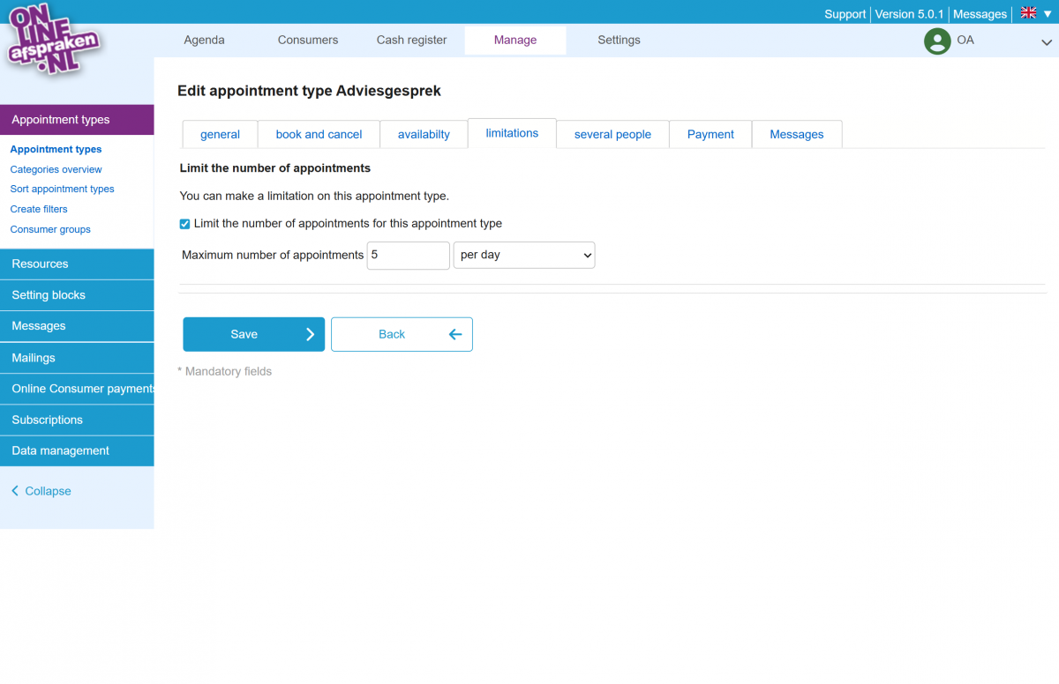Viewport: 1059px width, 684px height.
Task: Open the book and cancel tab
Action: 319,134
